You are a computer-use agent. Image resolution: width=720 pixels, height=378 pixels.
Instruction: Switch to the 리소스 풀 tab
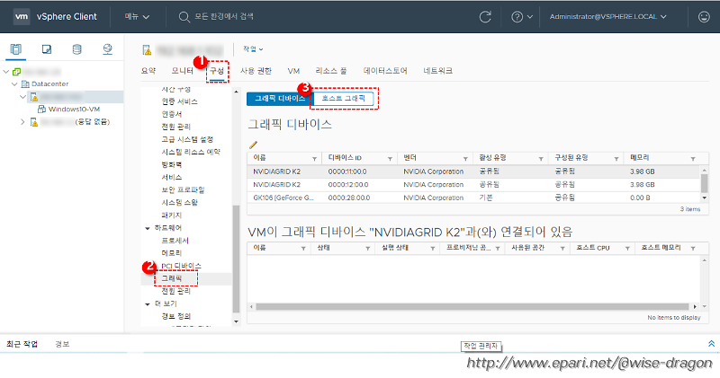(331, 71)
